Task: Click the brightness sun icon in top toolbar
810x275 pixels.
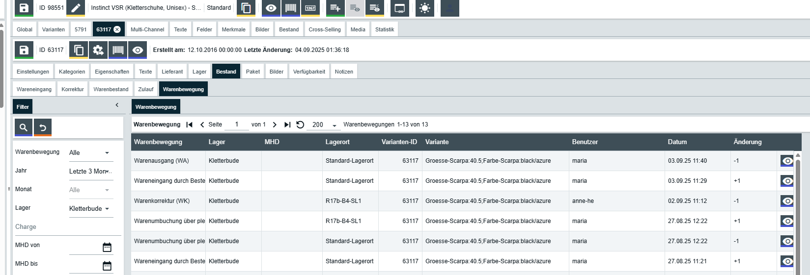Action: coord(425,8)
